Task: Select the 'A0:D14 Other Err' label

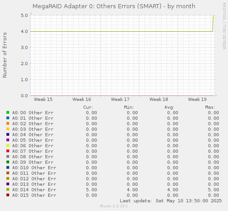Action: [x=34, y=190]
